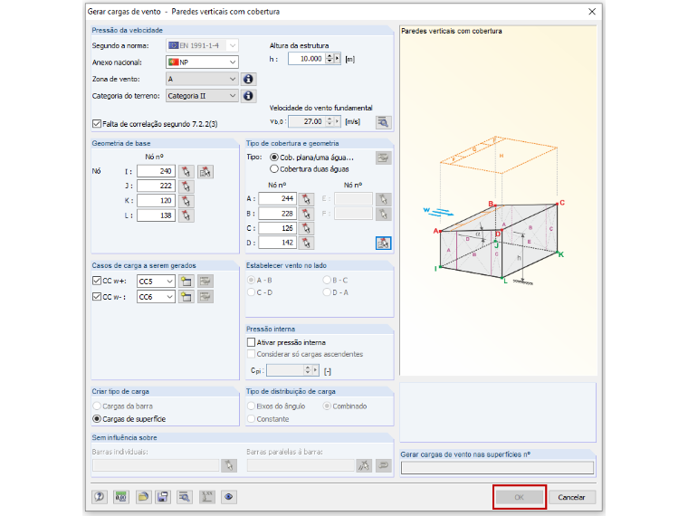Edit node J number field

[157, 186]
